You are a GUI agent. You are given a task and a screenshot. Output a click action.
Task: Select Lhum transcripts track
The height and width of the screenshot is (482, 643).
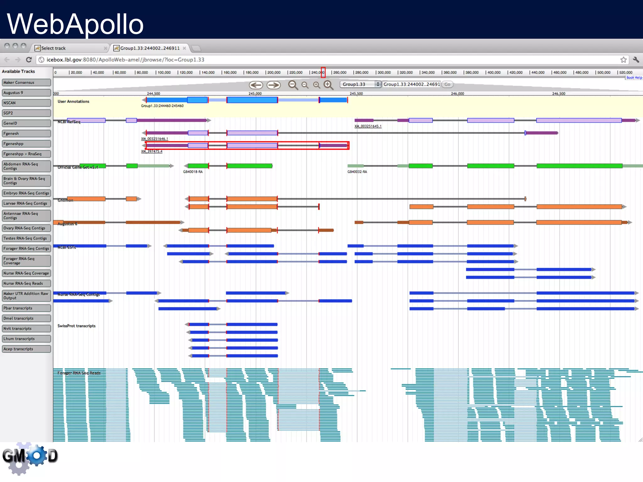[x=26, y=339]
